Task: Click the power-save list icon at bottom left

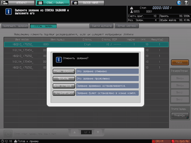Action: [x=8, y=134]
